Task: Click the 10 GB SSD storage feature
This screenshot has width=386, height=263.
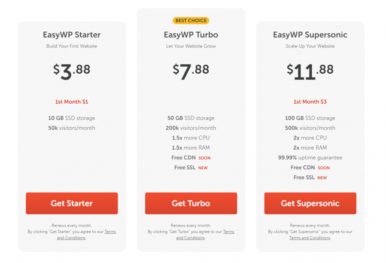Action: [72, 118]
